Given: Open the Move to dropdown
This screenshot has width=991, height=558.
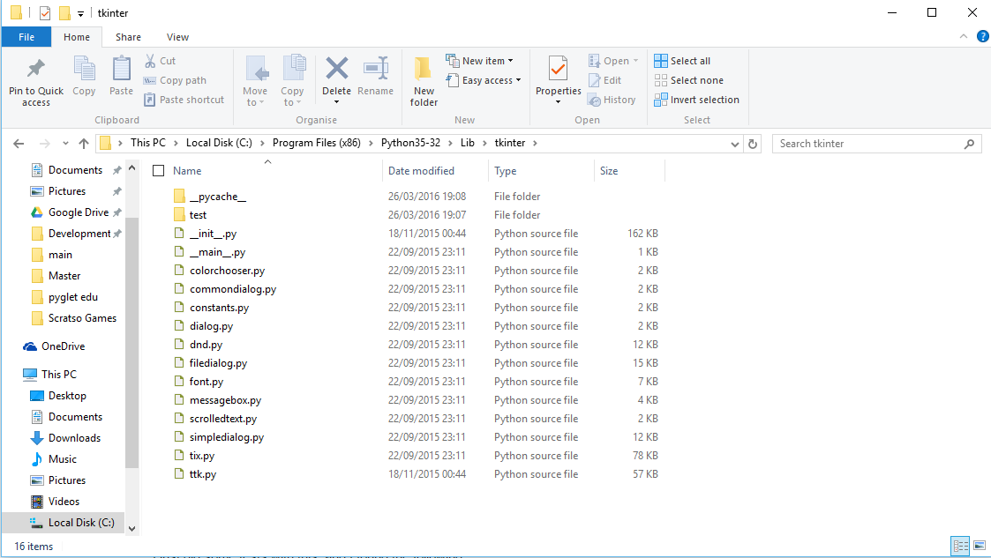Looking at the screenshot, I should 255,81.
